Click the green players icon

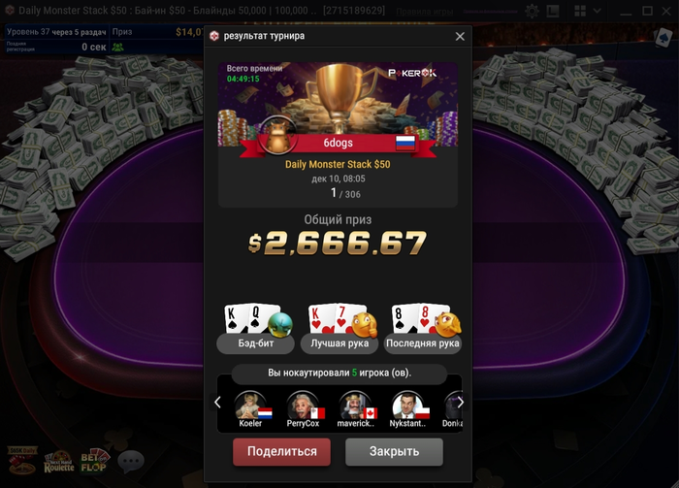pyautogui.click(x=117, y=47)
